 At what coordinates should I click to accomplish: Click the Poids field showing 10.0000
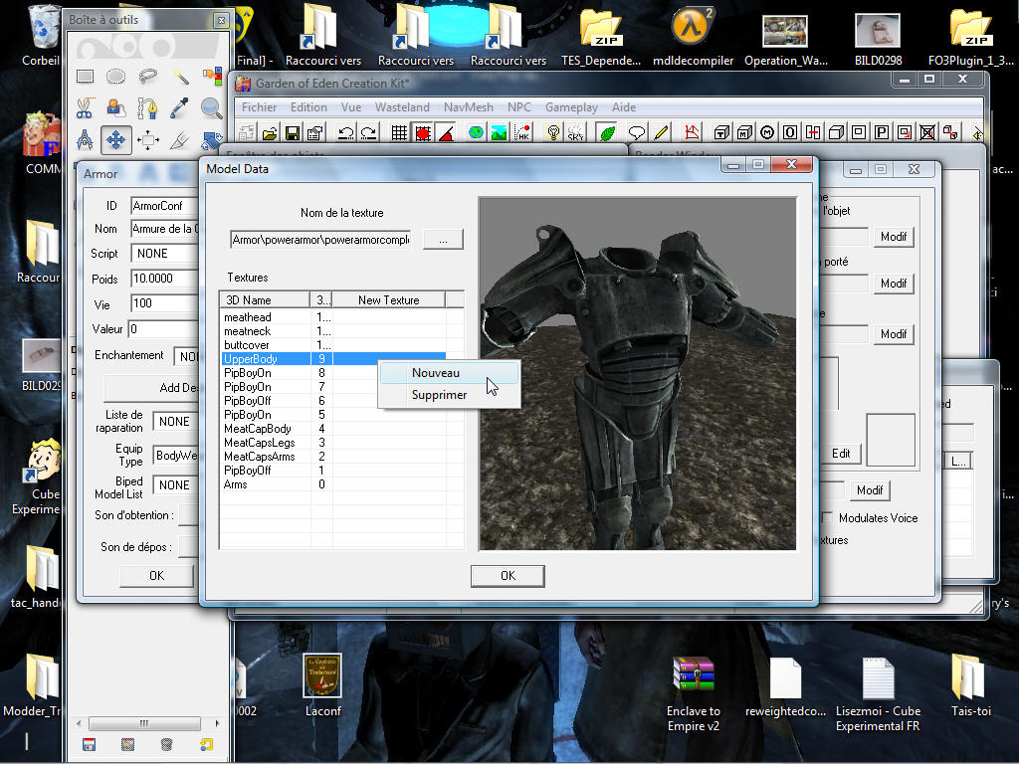click(x=164, y=279)
